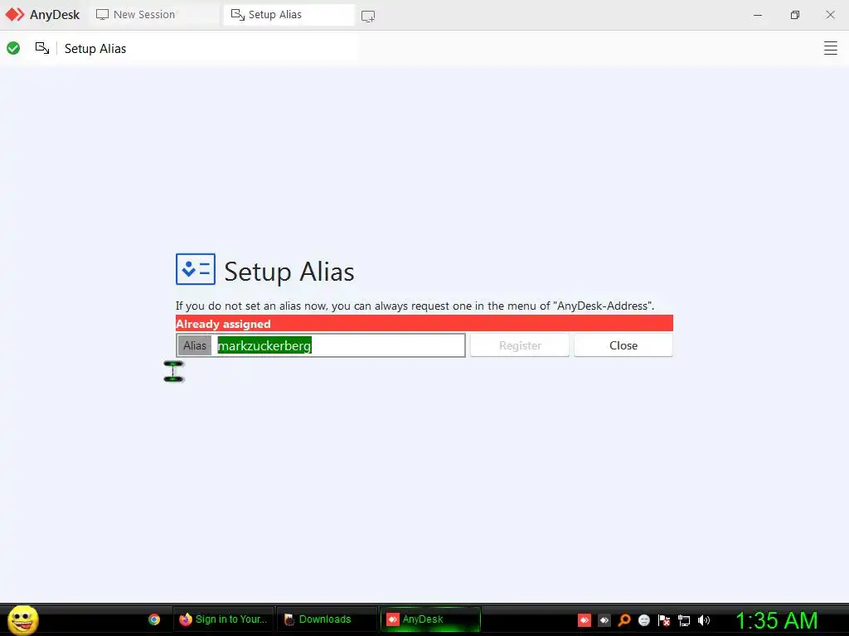Close the Setup Alias dialog via Close button
The width and height of the screenshot is (849, 636).
623,345
